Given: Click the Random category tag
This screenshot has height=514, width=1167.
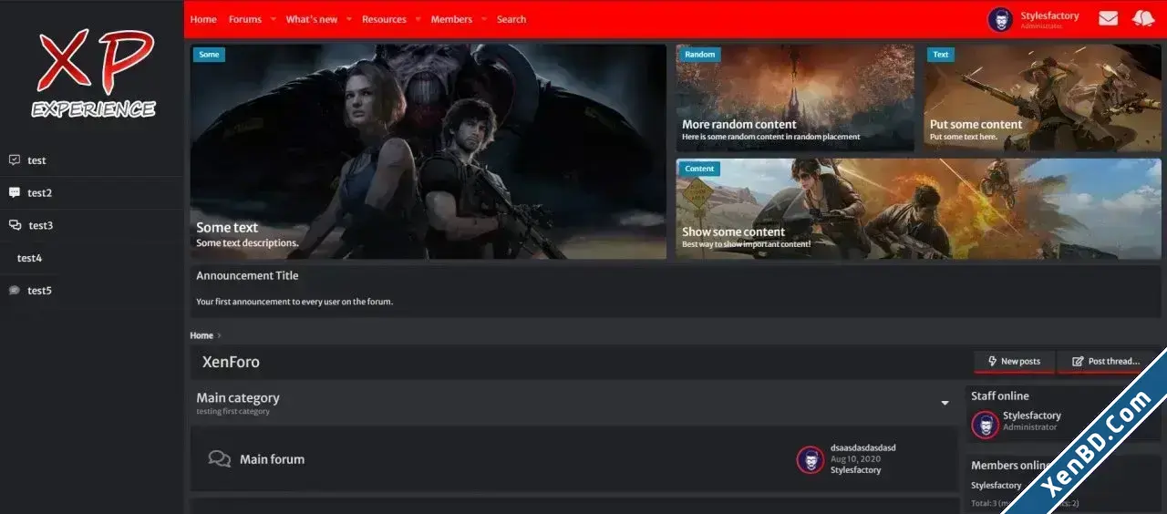Looking at the screenshot, I should point(700,55).
